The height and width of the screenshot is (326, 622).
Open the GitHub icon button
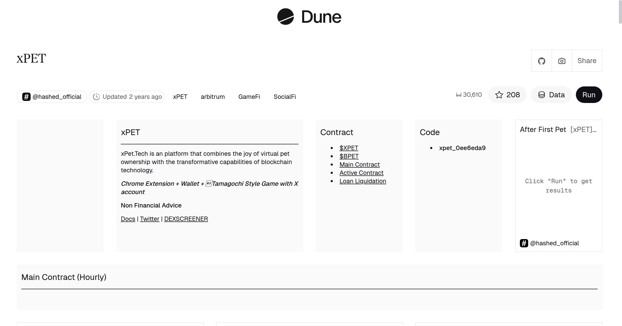tap(541, 61)
